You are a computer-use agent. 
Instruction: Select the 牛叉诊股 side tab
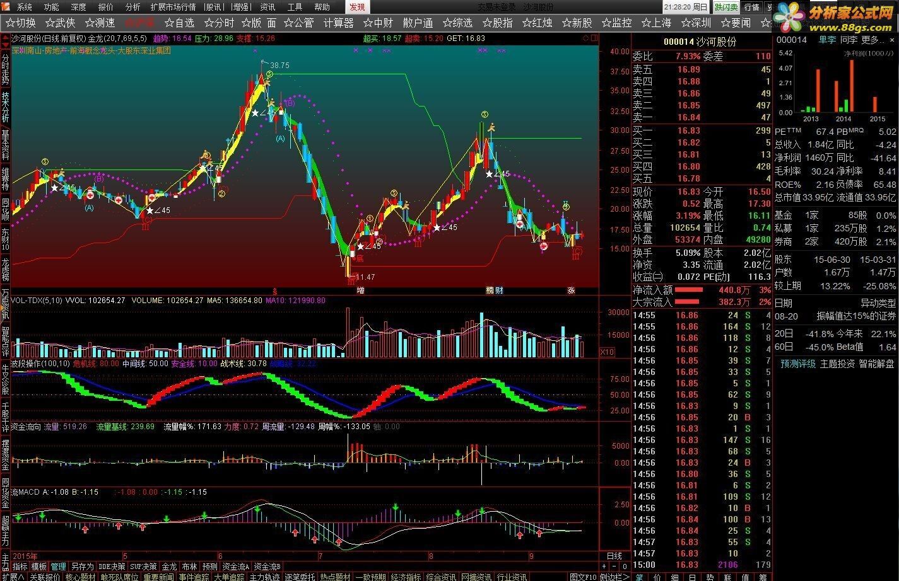[5, 378]
